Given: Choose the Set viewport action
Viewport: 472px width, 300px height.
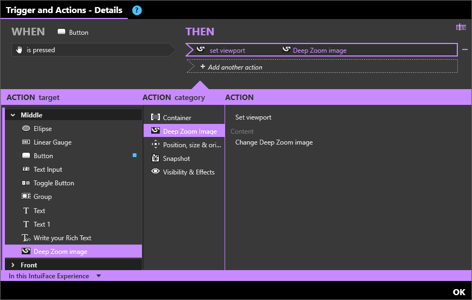Looking at the screenshot, I should 253,117.
